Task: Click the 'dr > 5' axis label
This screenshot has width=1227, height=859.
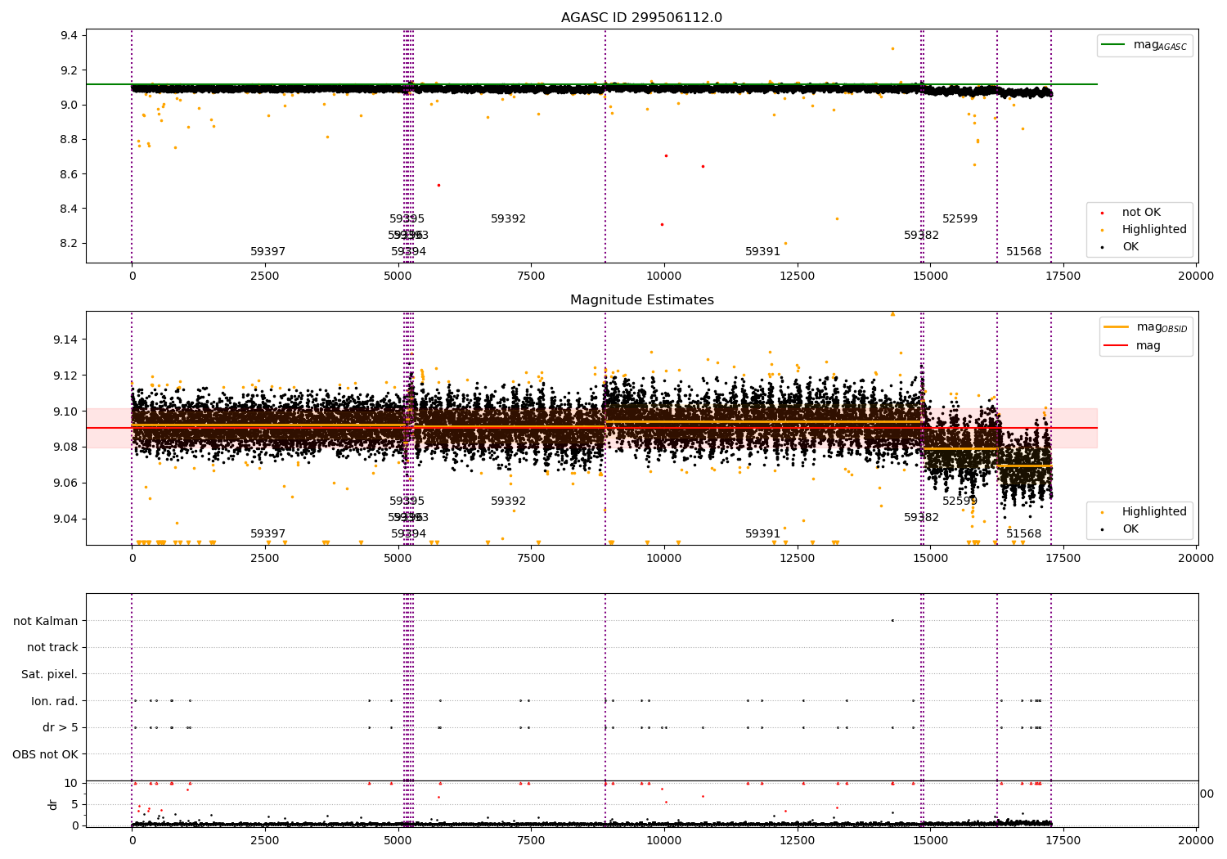Action: (61, 727)
